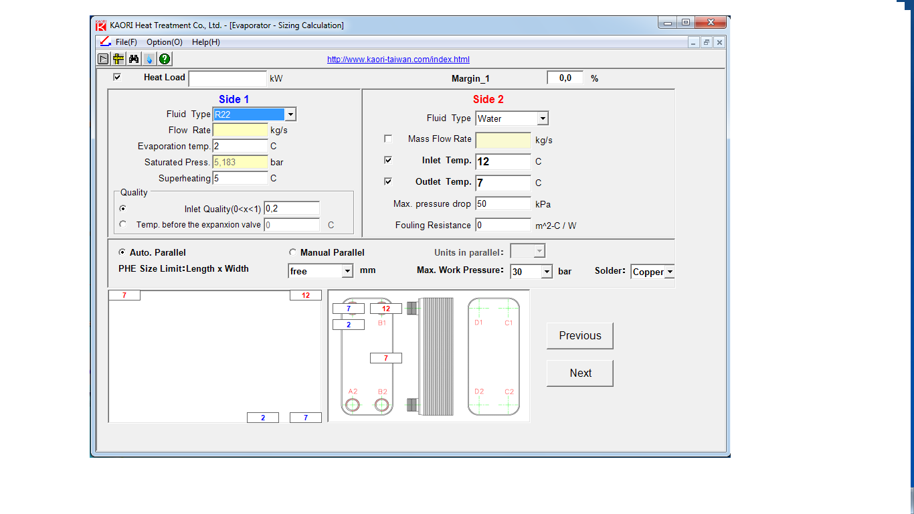Toggle the Heat Load checkbox

click(x=118, y=77)
